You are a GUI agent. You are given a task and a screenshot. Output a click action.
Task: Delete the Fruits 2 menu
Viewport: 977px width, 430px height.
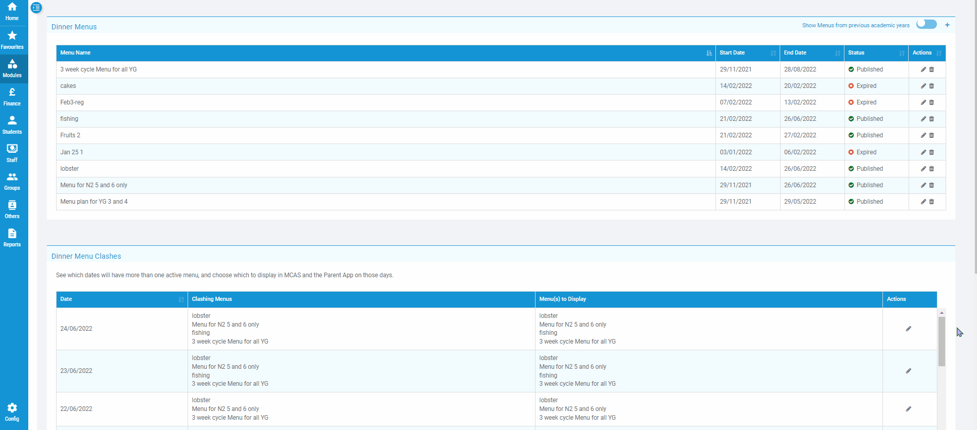click(931, 135)
